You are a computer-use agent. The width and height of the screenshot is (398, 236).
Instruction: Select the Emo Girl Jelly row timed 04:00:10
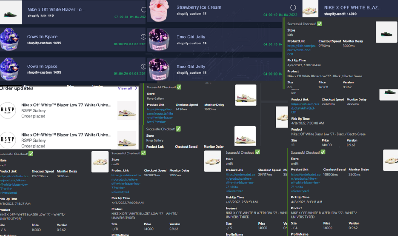(x=215, y=40)
